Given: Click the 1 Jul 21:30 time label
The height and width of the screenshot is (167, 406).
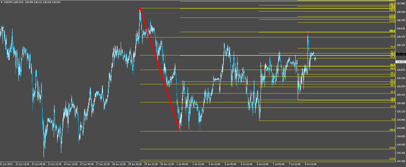Looking at the screenshot, I should tap(198, 164).
